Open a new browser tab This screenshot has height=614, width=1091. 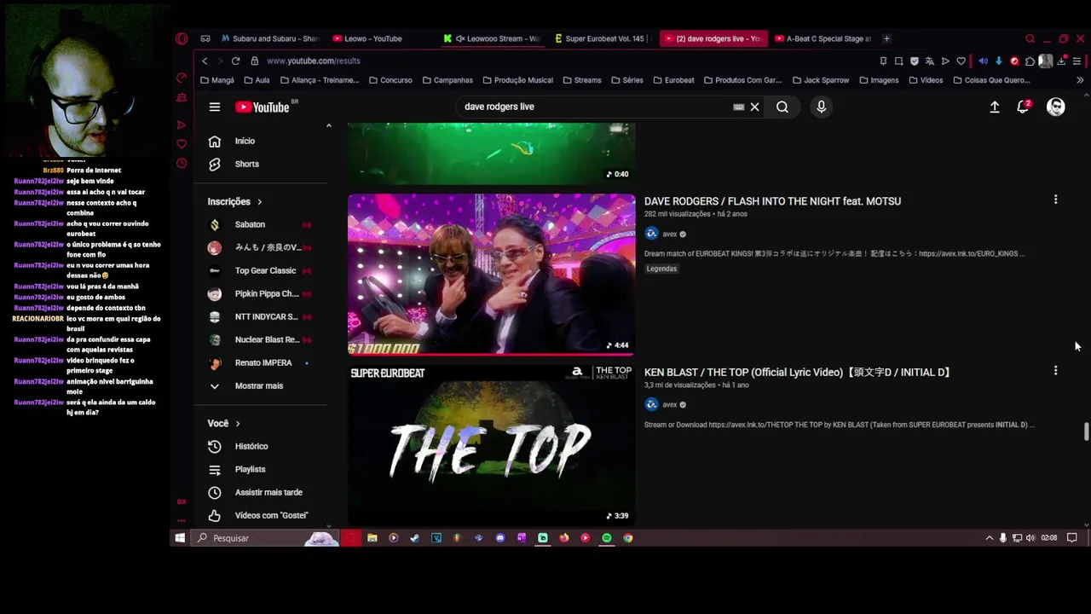[886, 38]
